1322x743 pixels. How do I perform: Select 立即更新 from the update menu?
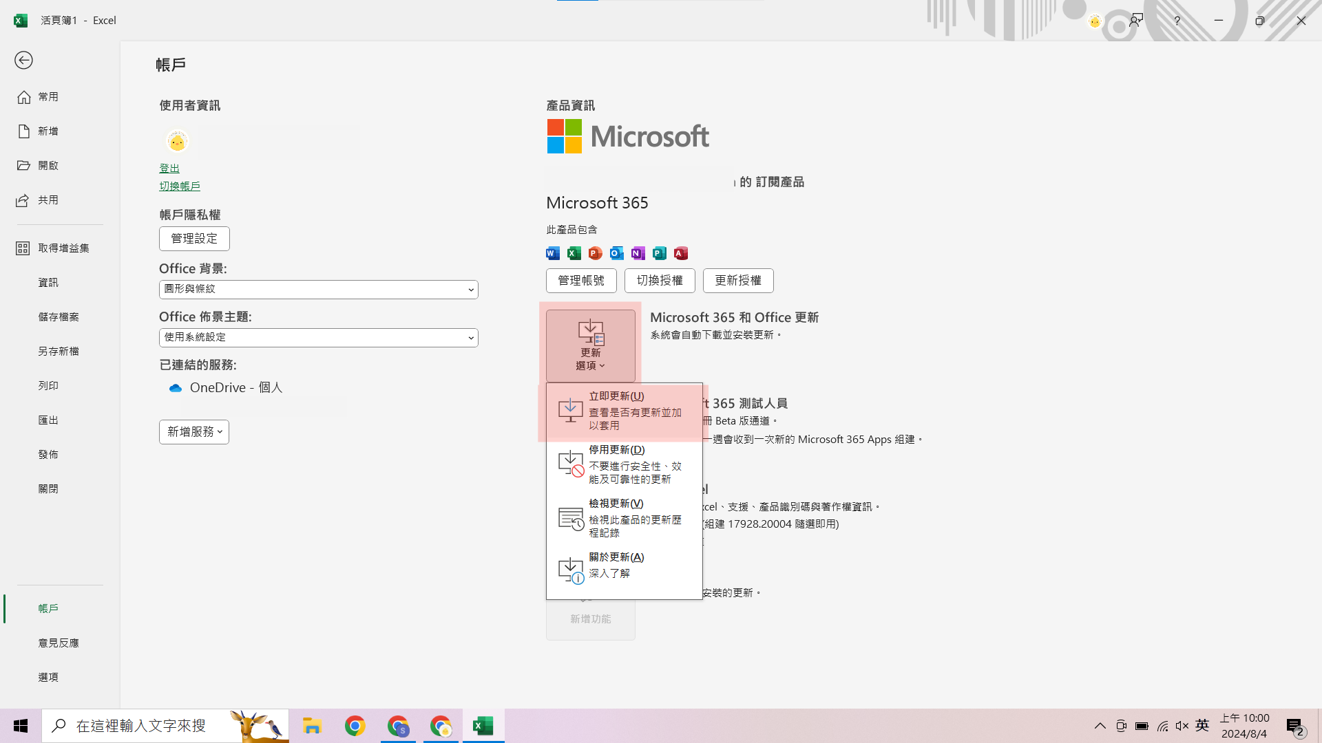pyautogui.click(x=624, y=411)
